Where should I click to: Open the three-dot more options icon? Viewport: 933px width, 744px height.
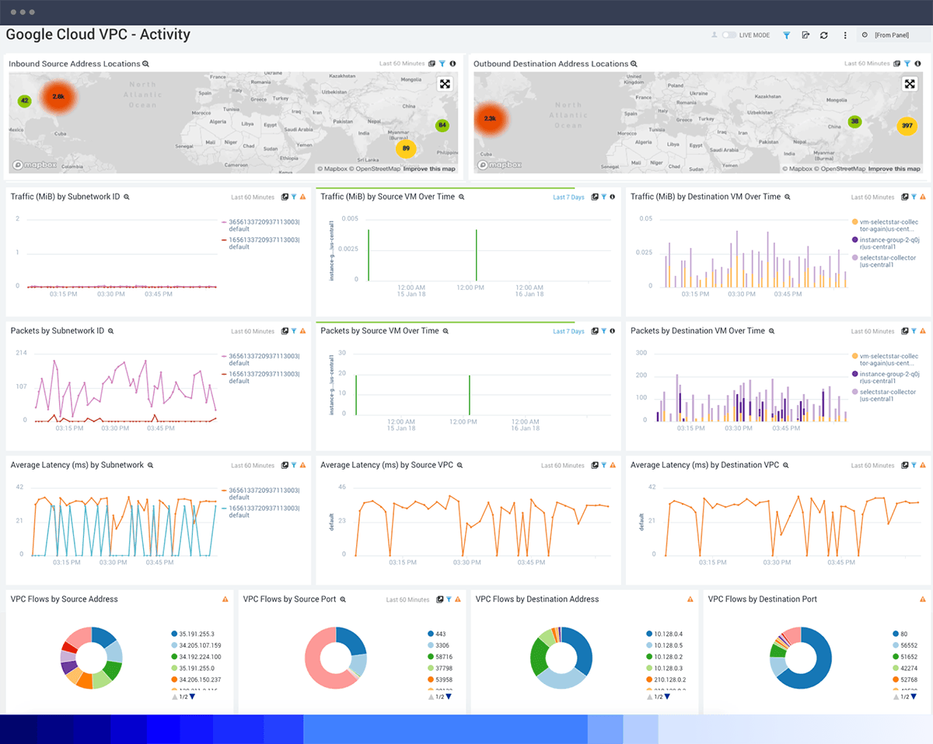[x=844, y=35]
